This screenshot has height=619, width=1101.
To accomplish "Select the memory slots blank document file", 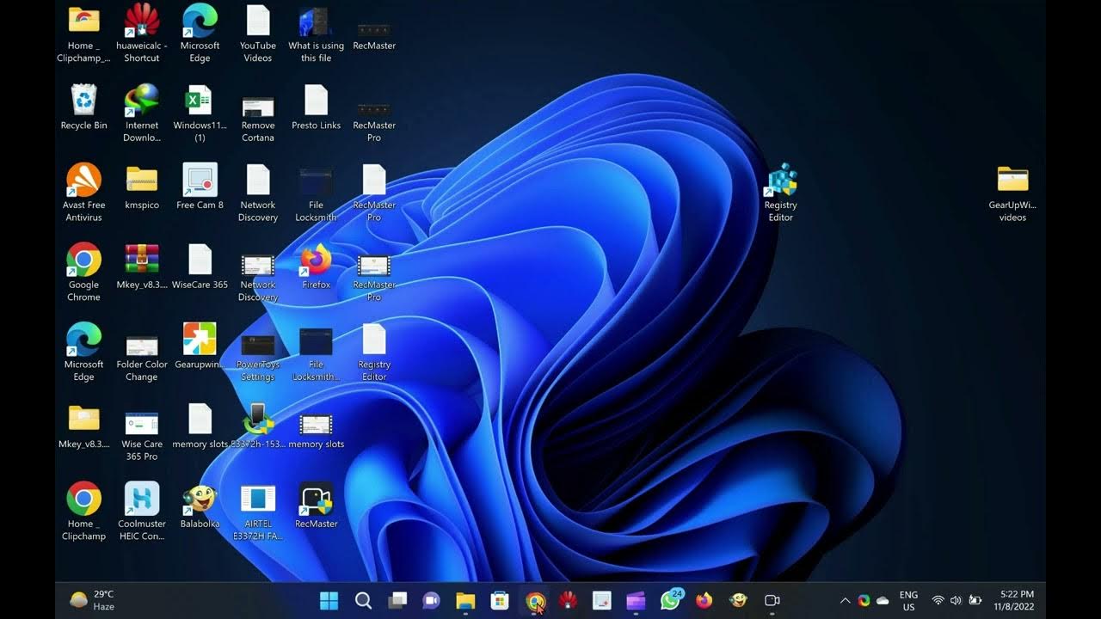I will [200, 426].
